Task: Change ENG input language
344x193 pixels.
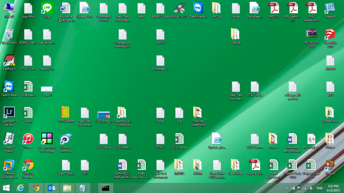Action: point(320,188)
